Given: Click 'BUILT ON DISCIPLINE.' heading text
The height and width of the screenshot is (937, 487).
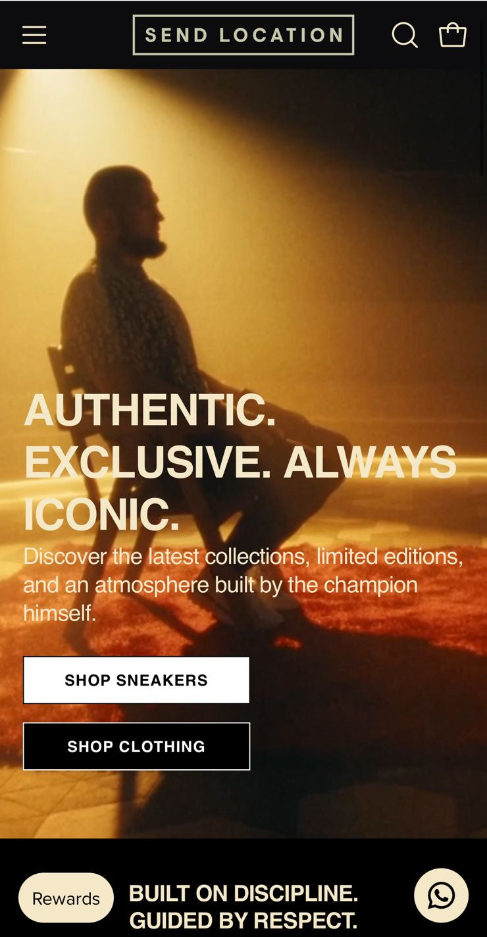Looking at the screenshot, I should 244,894.
